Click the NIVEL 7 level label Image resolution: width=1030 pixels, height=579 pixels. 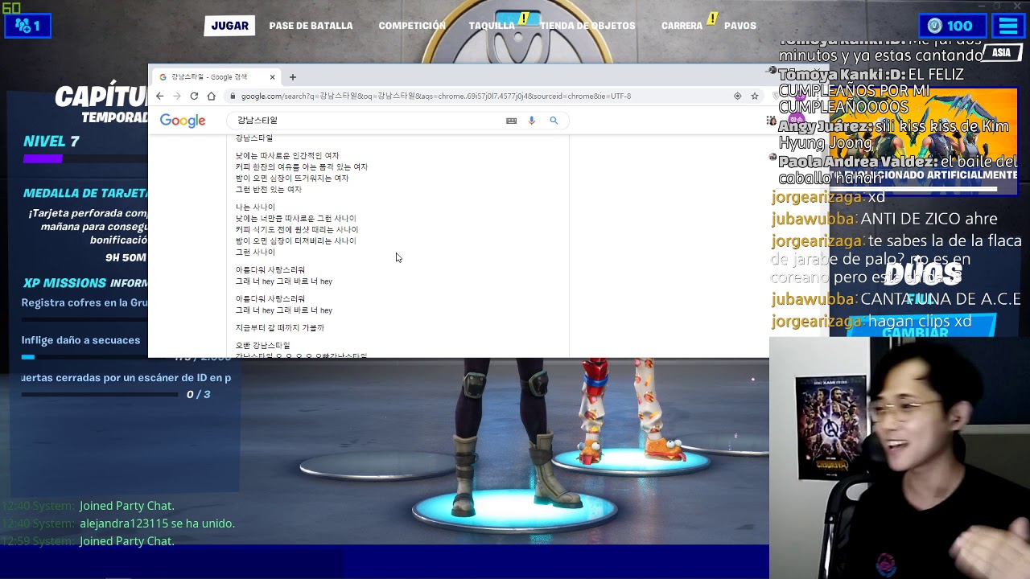[51, 142]
